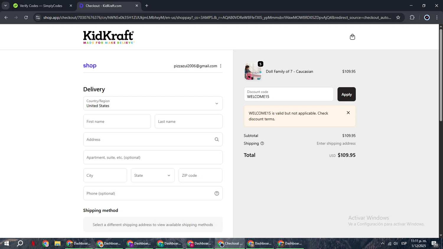
Task: Click the City field
Action: click(105, 175)
